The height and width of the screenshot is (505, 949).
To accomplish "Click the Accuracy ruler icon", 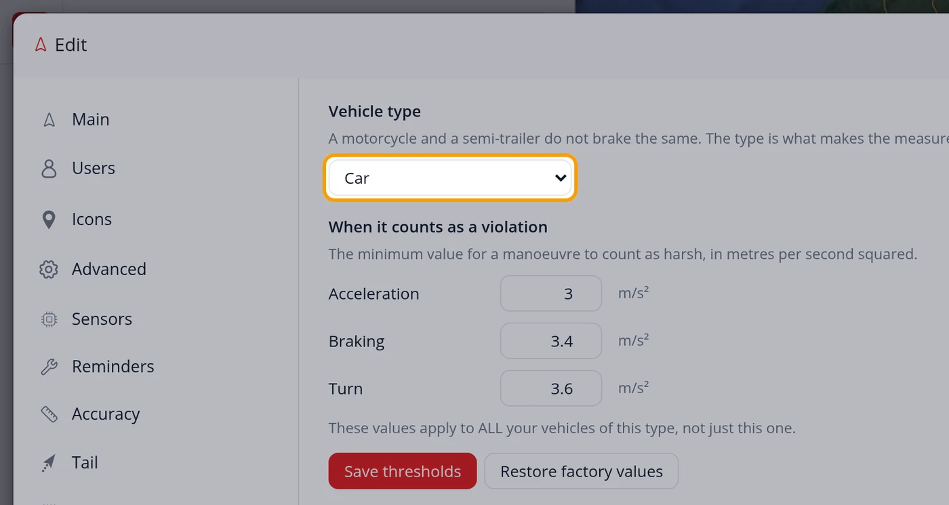I will (49, 414).
